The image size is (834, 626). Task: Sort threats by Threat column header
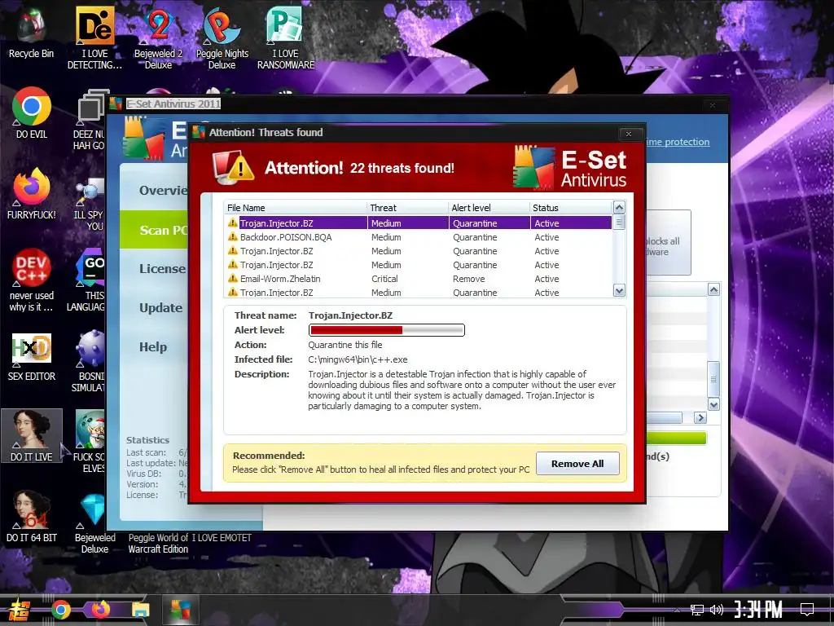click(407, 208)
